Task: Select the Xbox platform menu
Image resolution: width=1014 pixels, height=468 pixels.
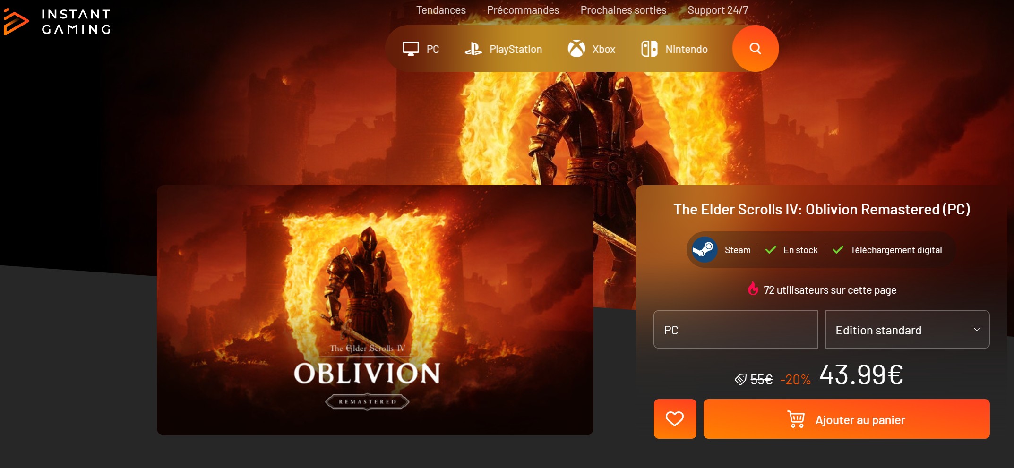Action: [x=591, y=49]
